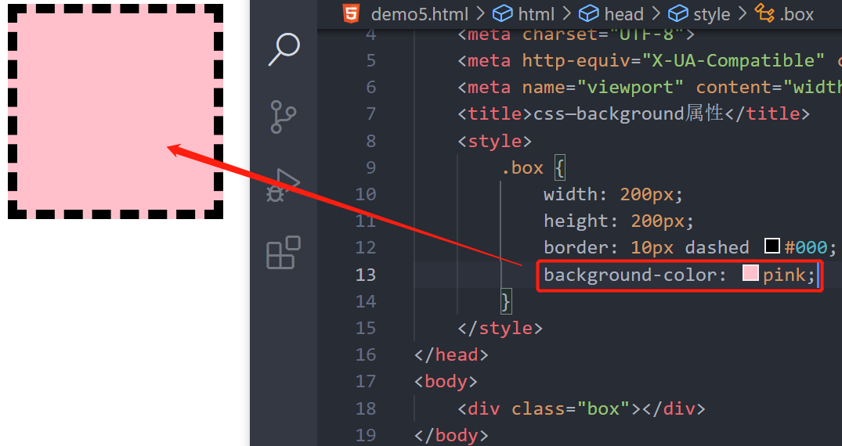Select demo5.html in the breadcrumb

click(x=419, y=14)
